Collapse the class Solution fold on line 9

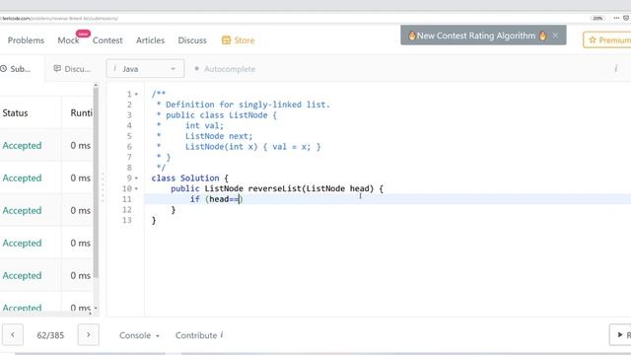136,177
